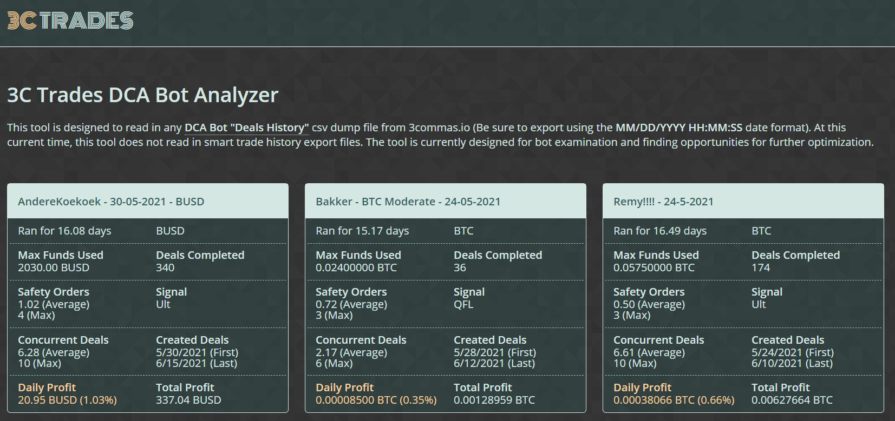The width and height of the screenshot is (895, 421).
Task: Select the "3C Trades DCA Bot Analyzer" heading
Action: click(143, 95)
